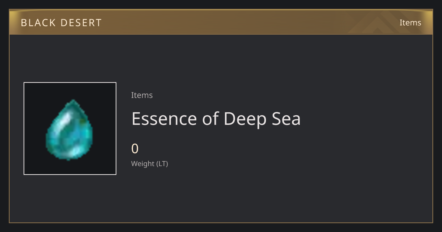Click the (LT) unit text
This screenshot has width=442, height=232.
click(x=162, y=164)
